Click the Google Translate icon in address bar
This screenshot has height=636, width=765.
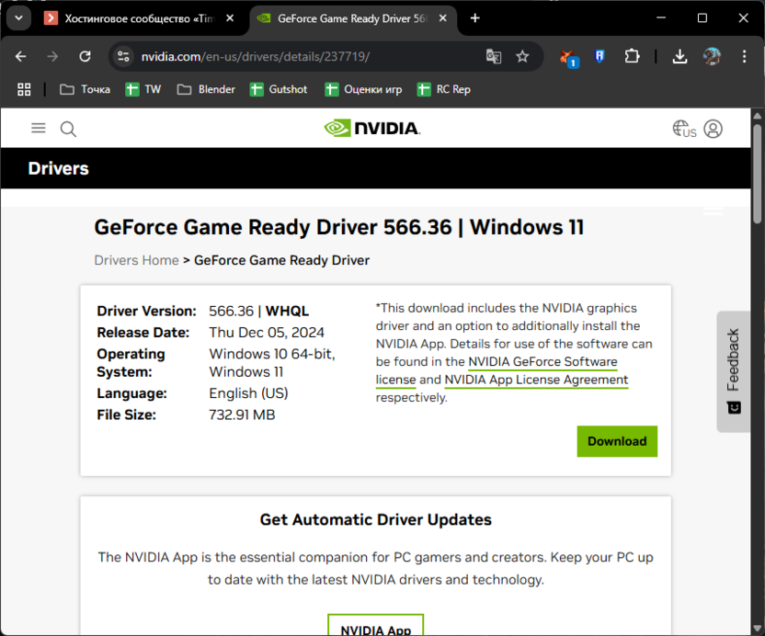pyautogui.click(x=494, y=57)
